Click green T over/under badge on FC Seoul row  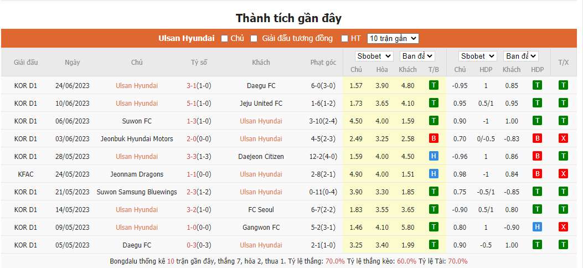tap(563, 209)
